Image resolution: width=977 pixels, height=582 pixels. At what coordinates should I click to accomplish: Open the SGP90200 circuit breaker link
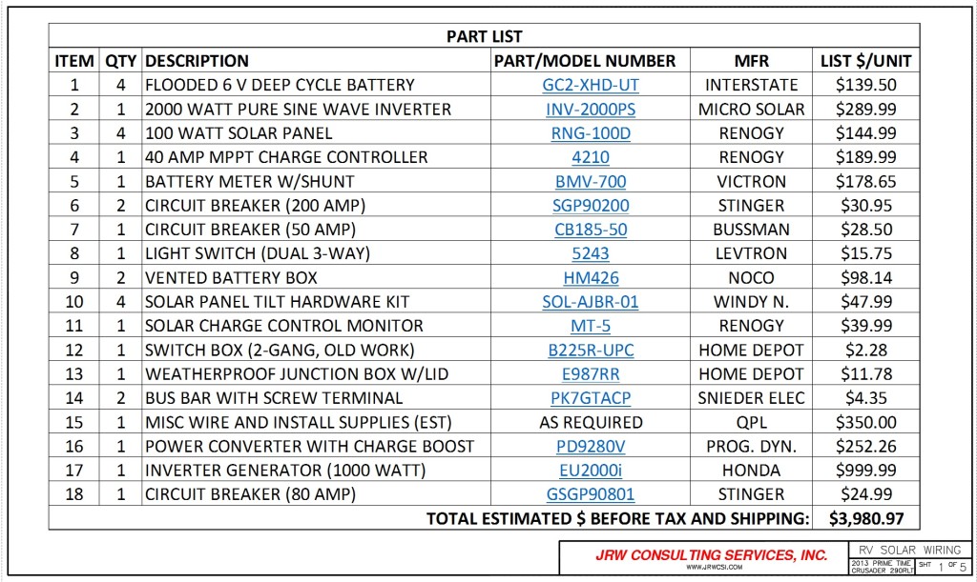pyautogui.click(x=590, y=206)
